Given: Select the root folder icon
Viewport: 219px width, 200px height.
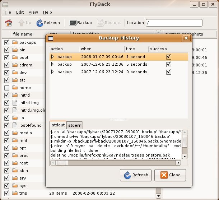Looking at the screenshot, I should (x=15, y=163).
